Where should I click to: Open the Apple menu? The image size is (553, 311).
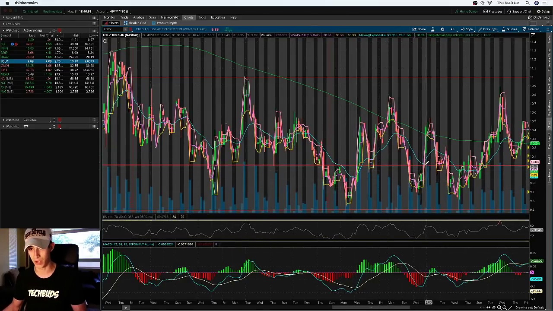click(7, 3)
